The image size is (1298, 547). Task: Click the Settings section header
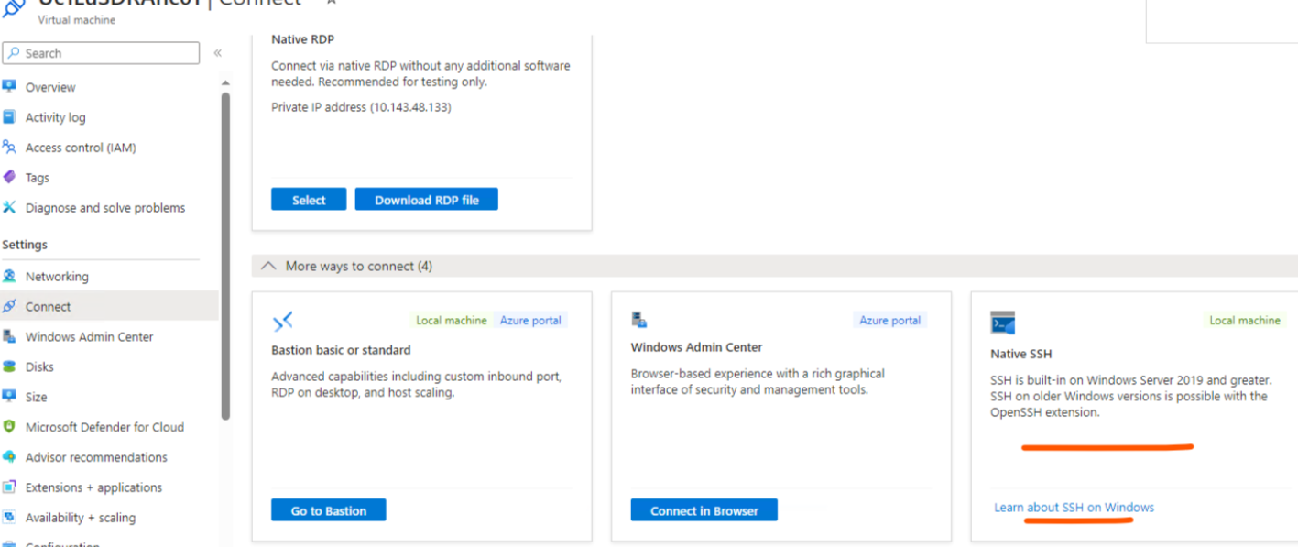[x=25, y=245]
